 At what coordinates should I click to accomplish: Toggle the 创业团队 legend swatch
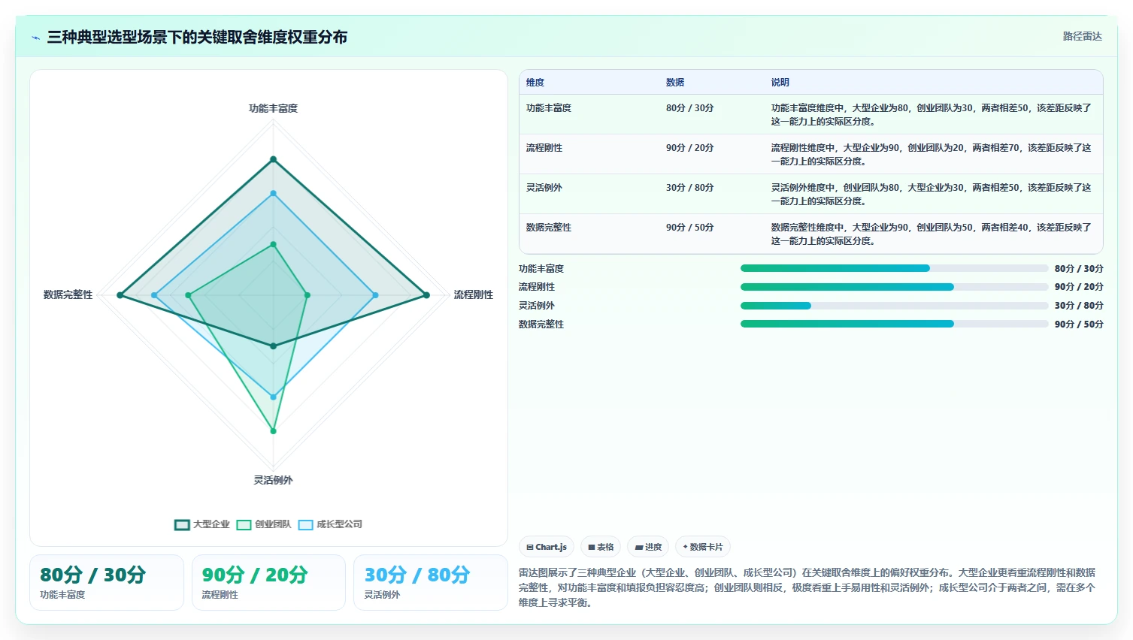pyautogui.click(x=244, y=525)
